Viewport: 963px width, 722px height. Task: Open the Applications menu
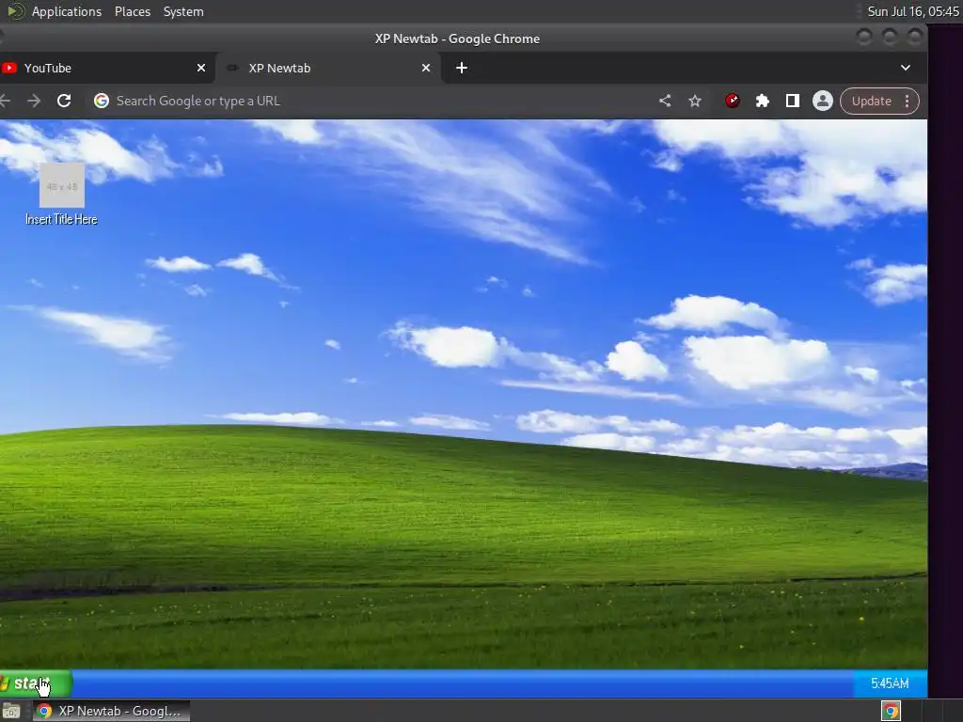tap(67, 11)
